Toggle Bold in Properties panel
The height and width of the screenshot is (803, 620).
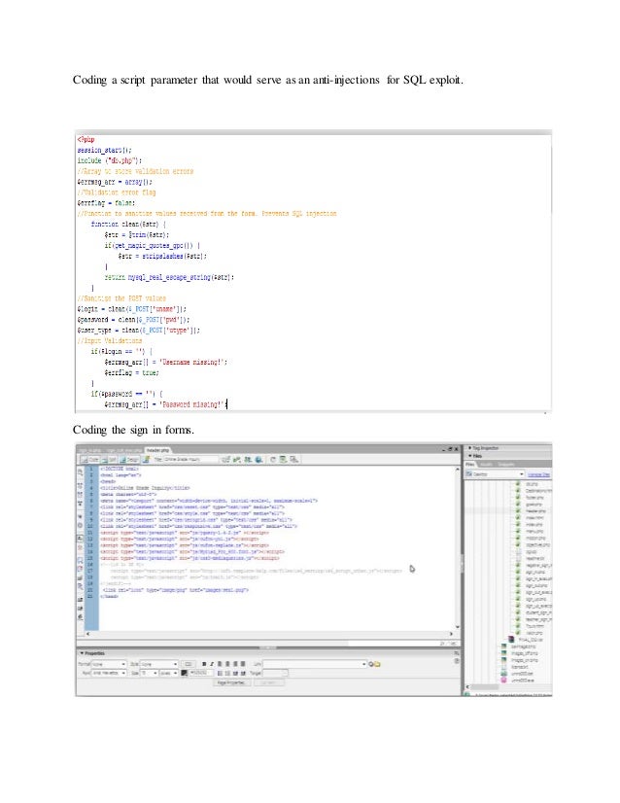[204, 664]
